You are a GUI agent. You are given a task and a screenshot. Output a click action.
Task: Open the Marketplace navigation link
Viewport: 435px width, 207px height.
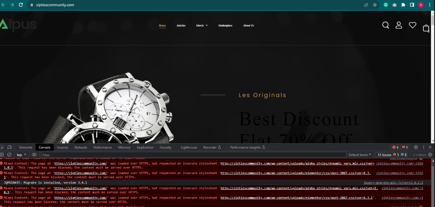point(225,26)
